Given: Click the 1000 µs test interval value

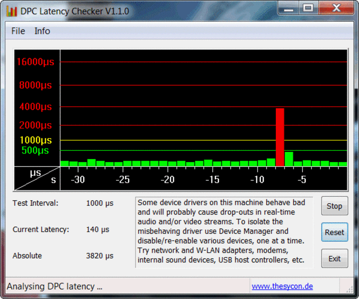Looking at the screenshot, I should coord(100,203).
